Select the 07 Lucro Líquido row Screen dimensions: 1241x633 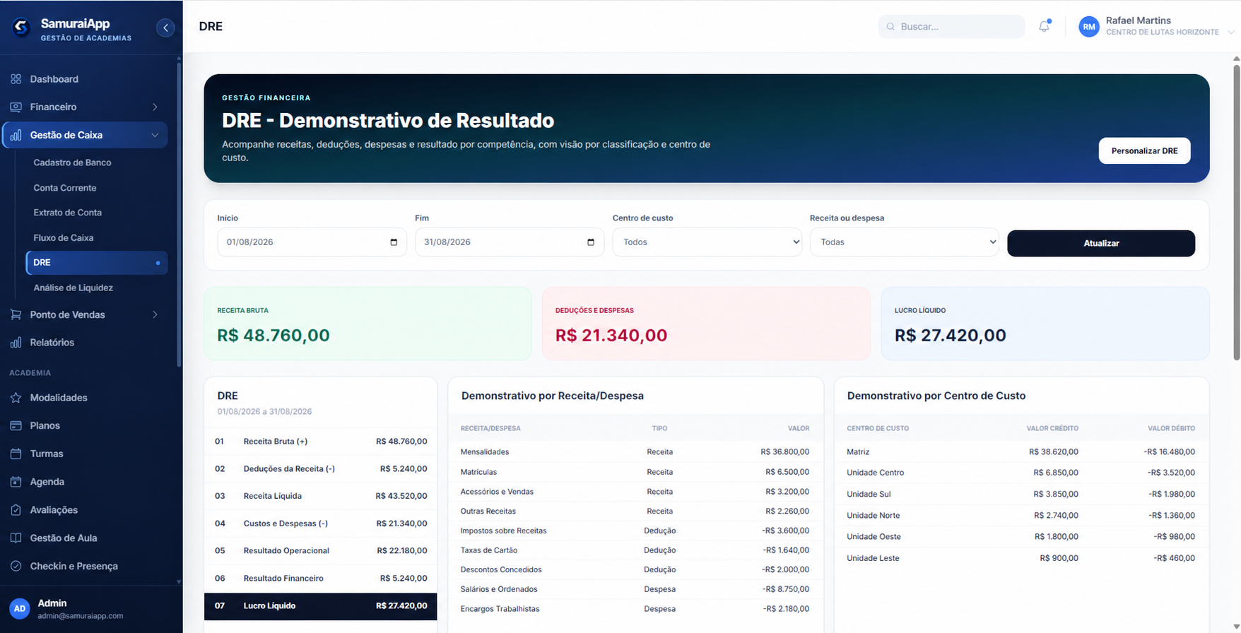[x=320, y=606]
